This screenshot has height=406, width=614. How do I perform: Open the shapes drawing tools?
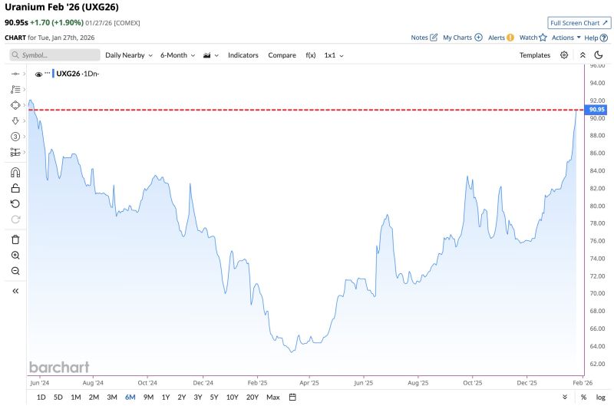(15, 105)
